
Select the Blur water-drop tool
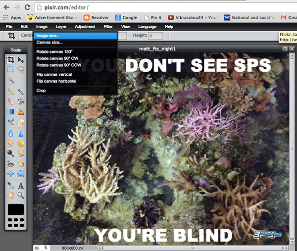pos(11,134)
